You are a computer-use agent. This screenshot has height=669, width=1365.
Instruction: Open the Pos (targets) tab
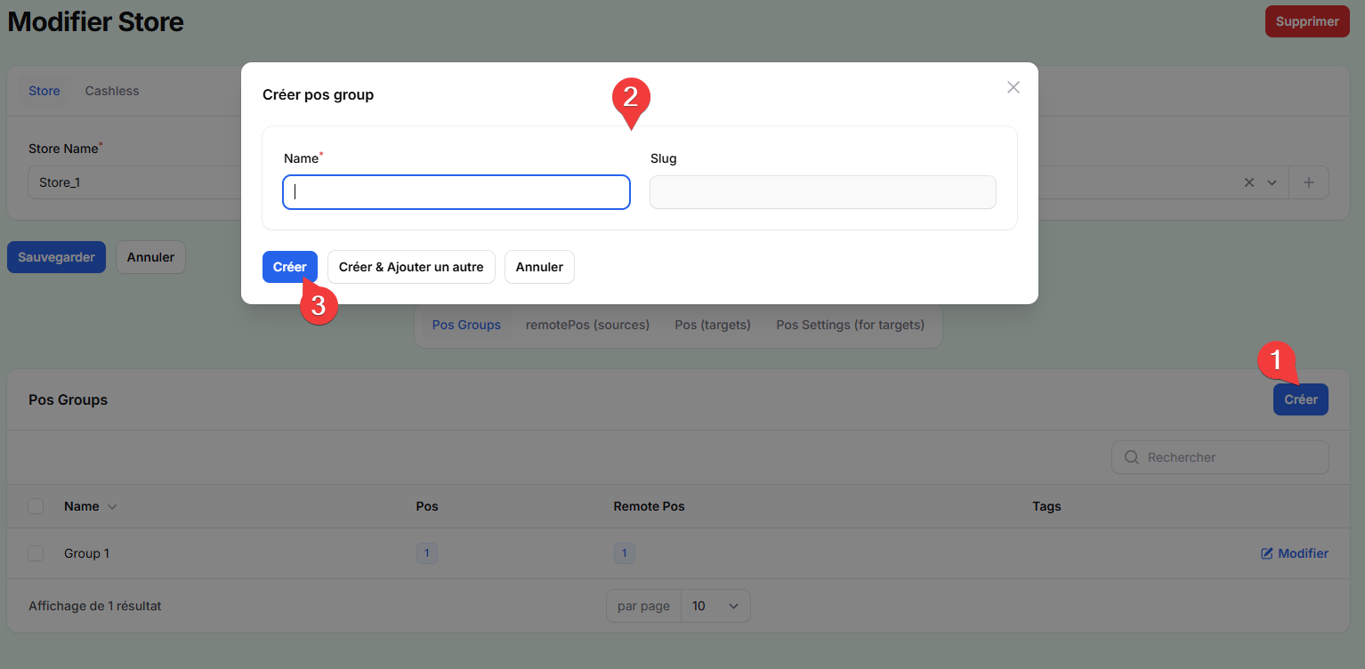pos(713,325)
